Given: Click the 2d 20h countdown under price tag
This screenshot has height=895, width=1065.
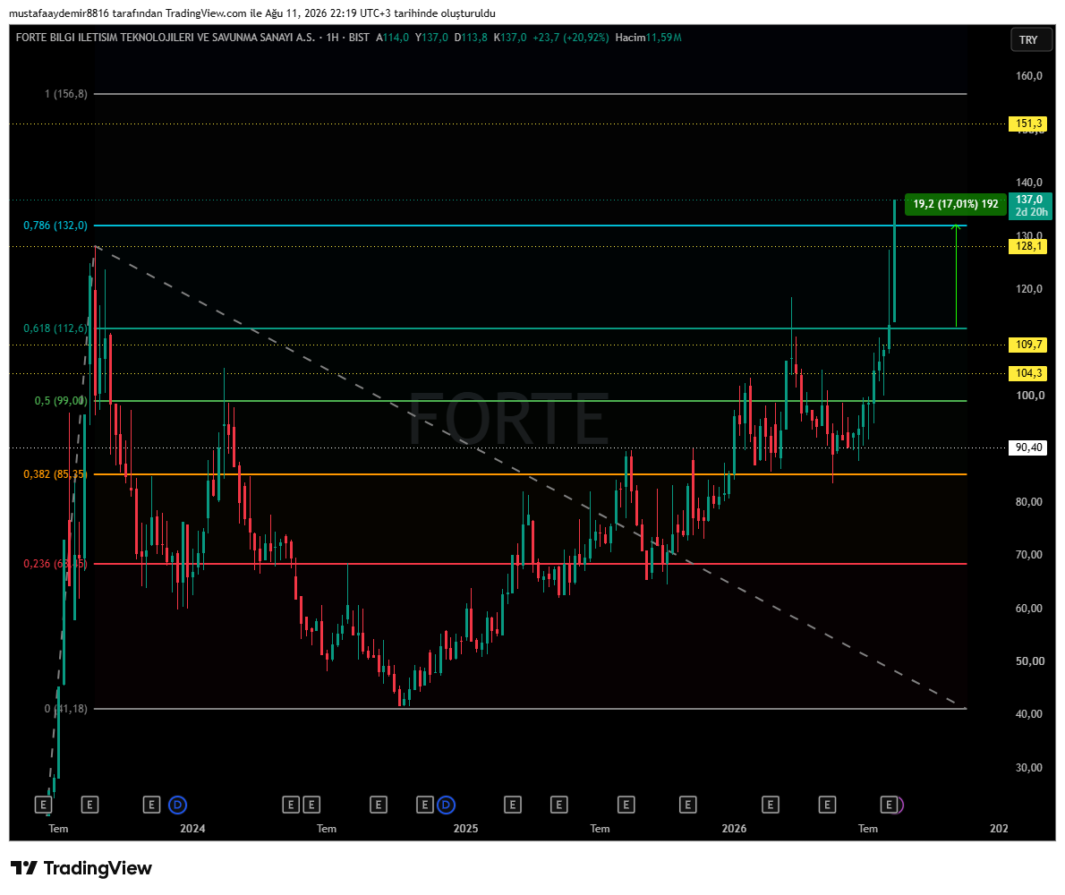Looking at the screenshot, I should (x=1031, y=212).
